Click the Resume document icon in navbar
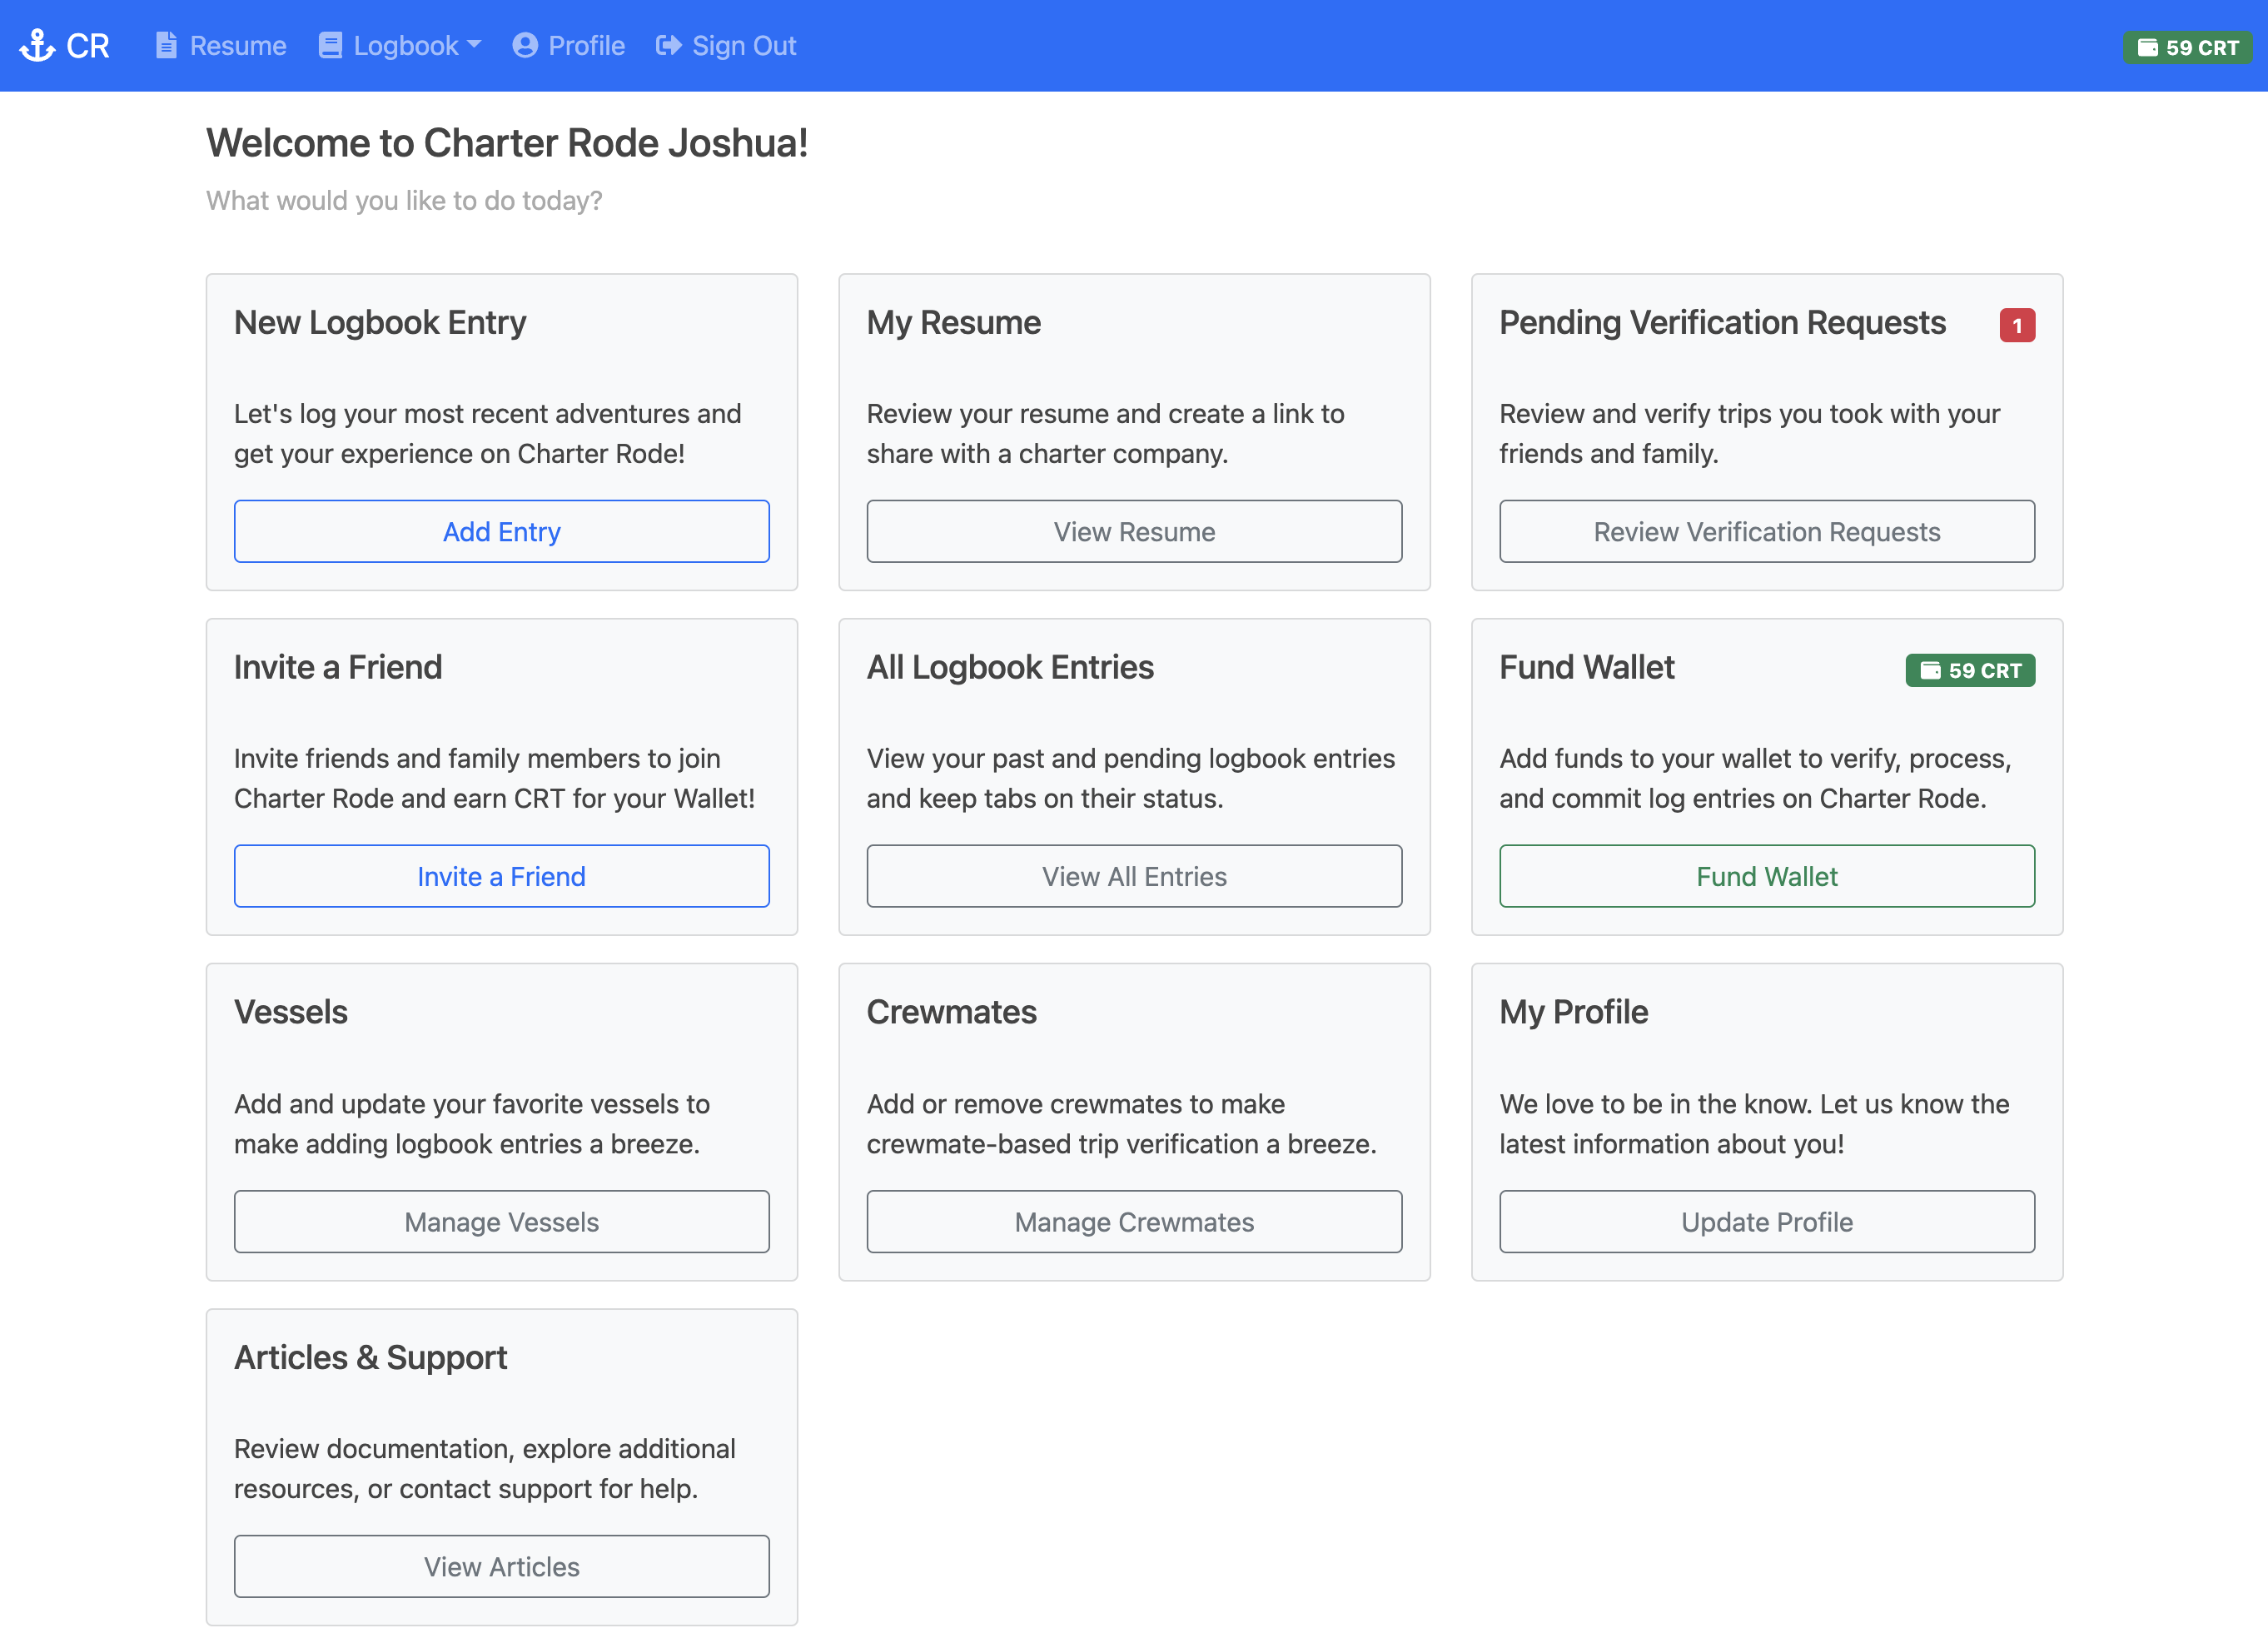 (x=167, y=46)
